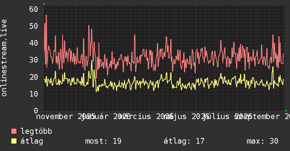Click the green arrow atop the y-axis
This screenshot has height=151, width=290.
[44, 4]
